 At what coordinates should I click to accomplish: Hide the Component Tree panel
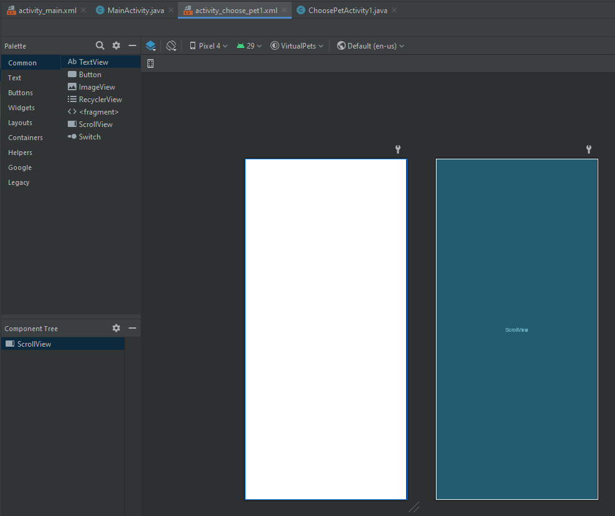(132, 328)
